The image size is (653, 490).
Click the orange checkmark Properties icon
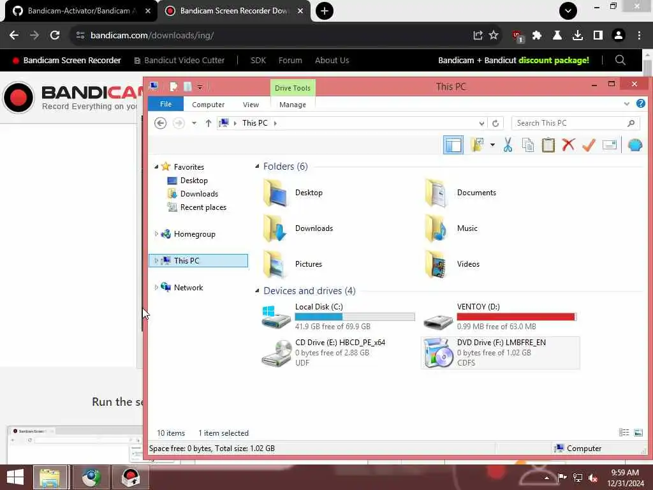pyautogui.click(x=589, y=145)
